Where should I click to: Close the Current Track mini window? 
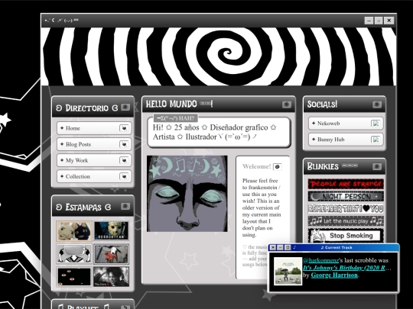point(273,247)
